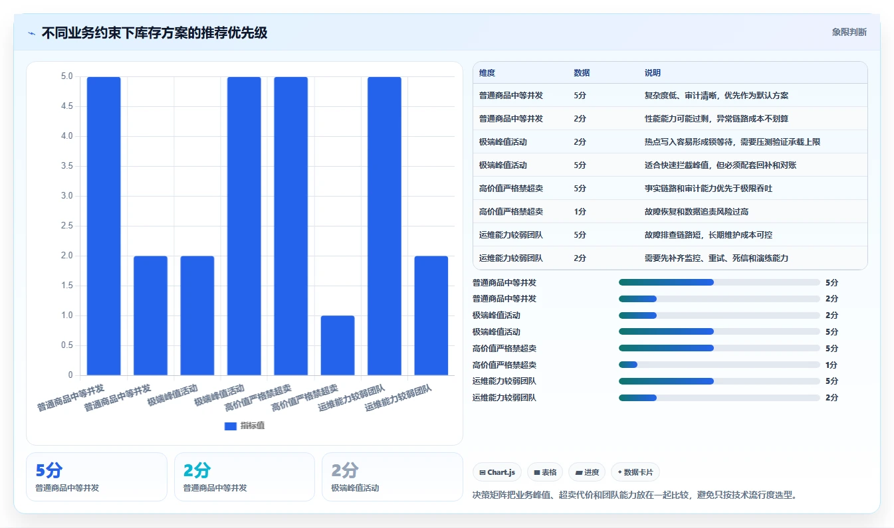Click the 普通商品中等并发 bar with value 2

(x=151, y=315)
